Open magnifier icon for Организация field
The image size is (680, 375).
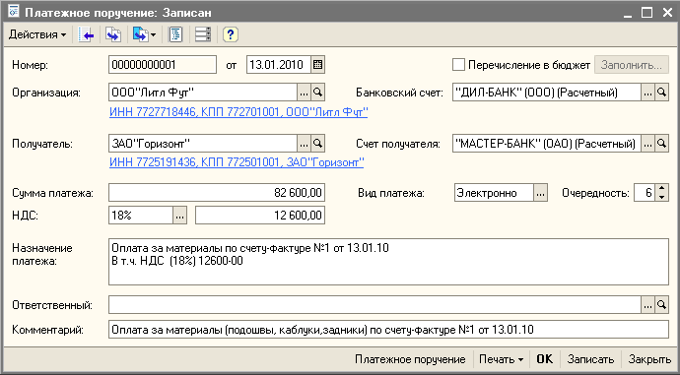pos(318,93)
